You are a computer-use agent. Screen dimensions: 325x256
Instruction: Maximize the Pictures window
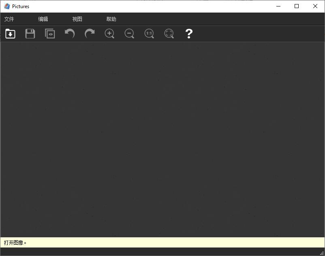[x=297, y=6]
